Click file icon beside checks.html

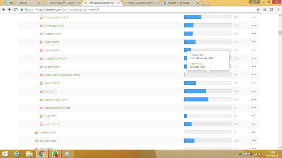(36, 133)
